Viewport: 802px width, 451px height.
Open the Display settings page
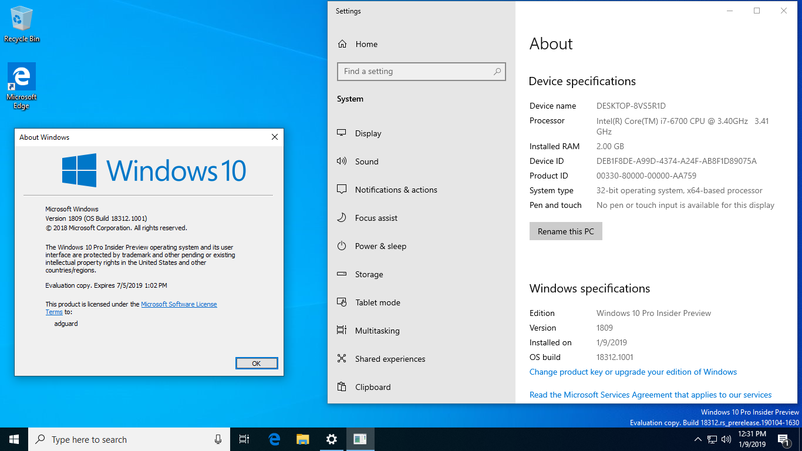(x=421, y=133)
